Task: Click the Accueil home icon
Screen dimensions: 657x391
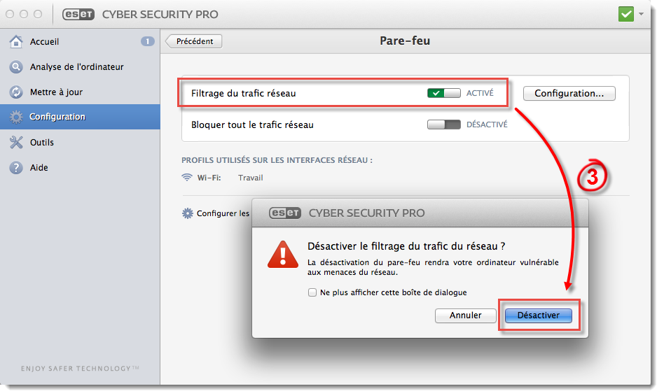Action: (x=16, y=42)
